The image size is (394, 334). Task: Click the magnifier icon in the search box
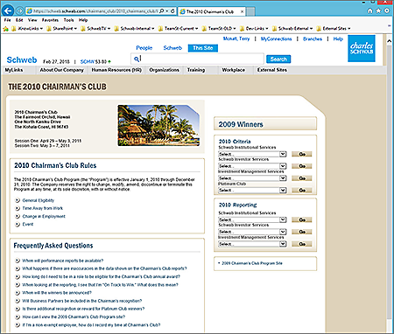point(137,59)
